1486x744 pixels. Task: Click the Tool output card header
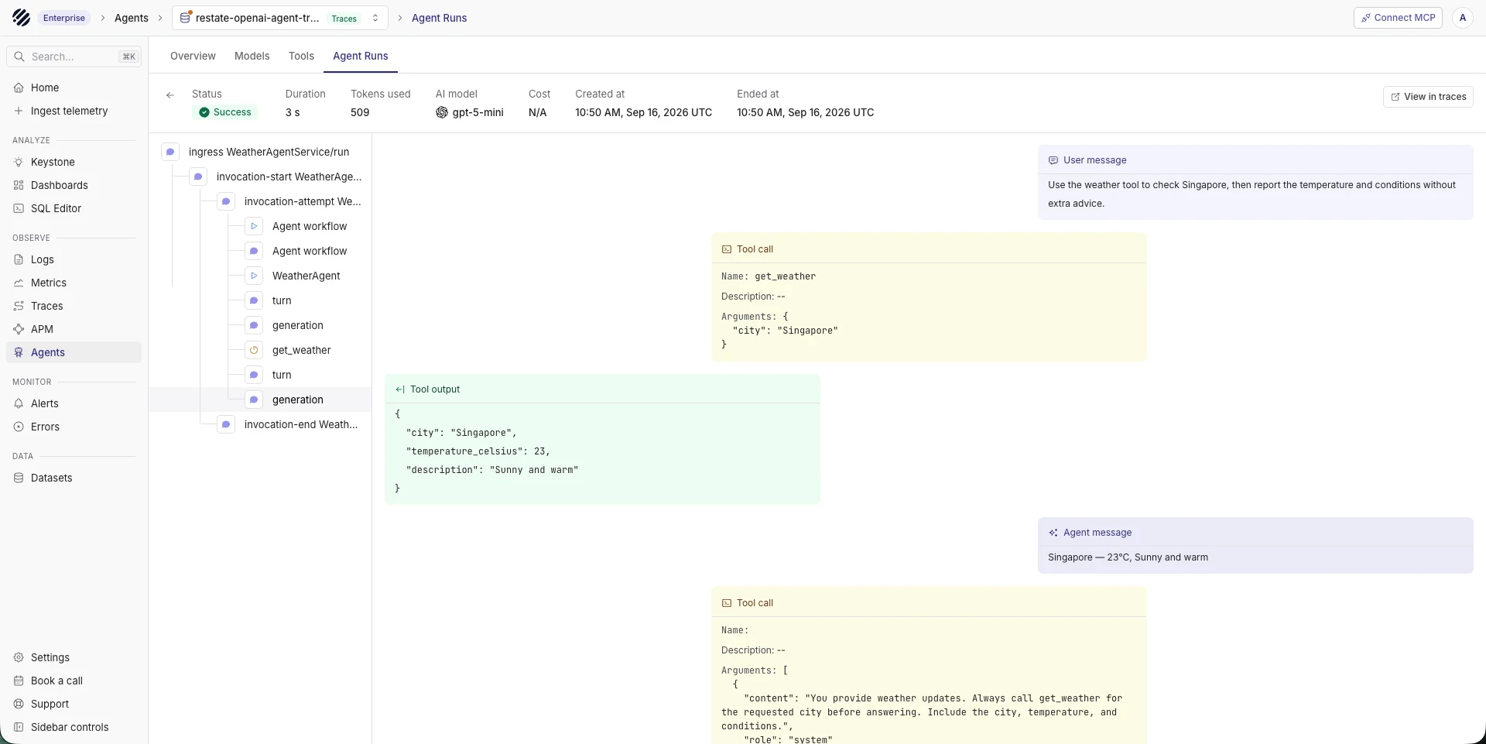pos(602,389)
